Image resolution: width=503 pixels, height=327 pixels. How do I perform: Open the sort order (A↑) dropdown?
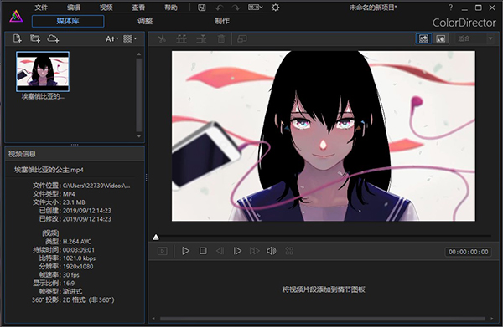tap(111, 38)
